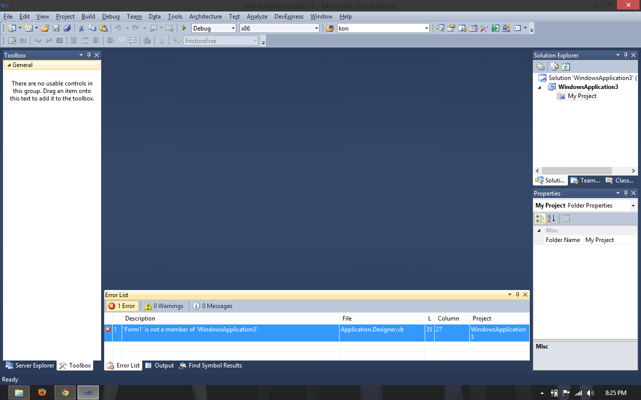Image resolution: width=641 pixels, height=400 pixels.
Task: Toggle the 0 Messages filter button
Action: 213,306
